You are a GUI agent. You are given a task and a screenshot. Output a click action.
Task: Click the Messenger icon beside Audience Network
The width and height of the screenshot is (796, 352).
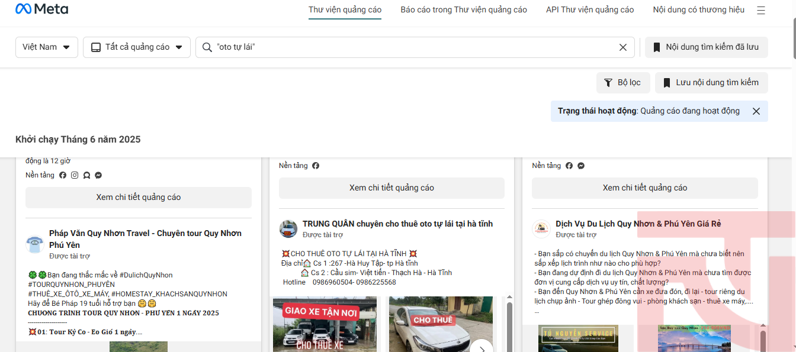(x=98, y=175)
